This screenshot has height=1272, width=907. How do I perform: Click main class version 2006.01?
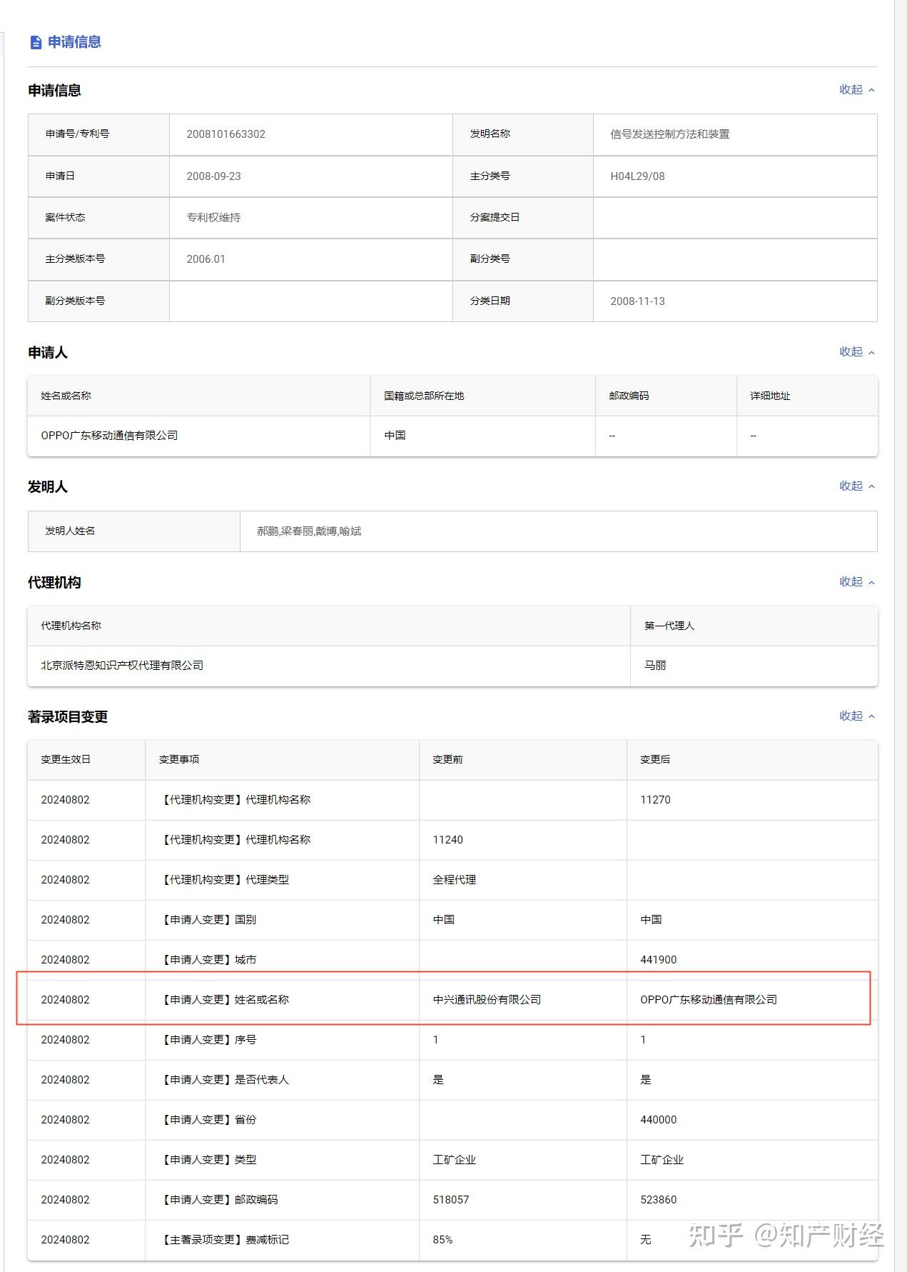tap(206, 259)
